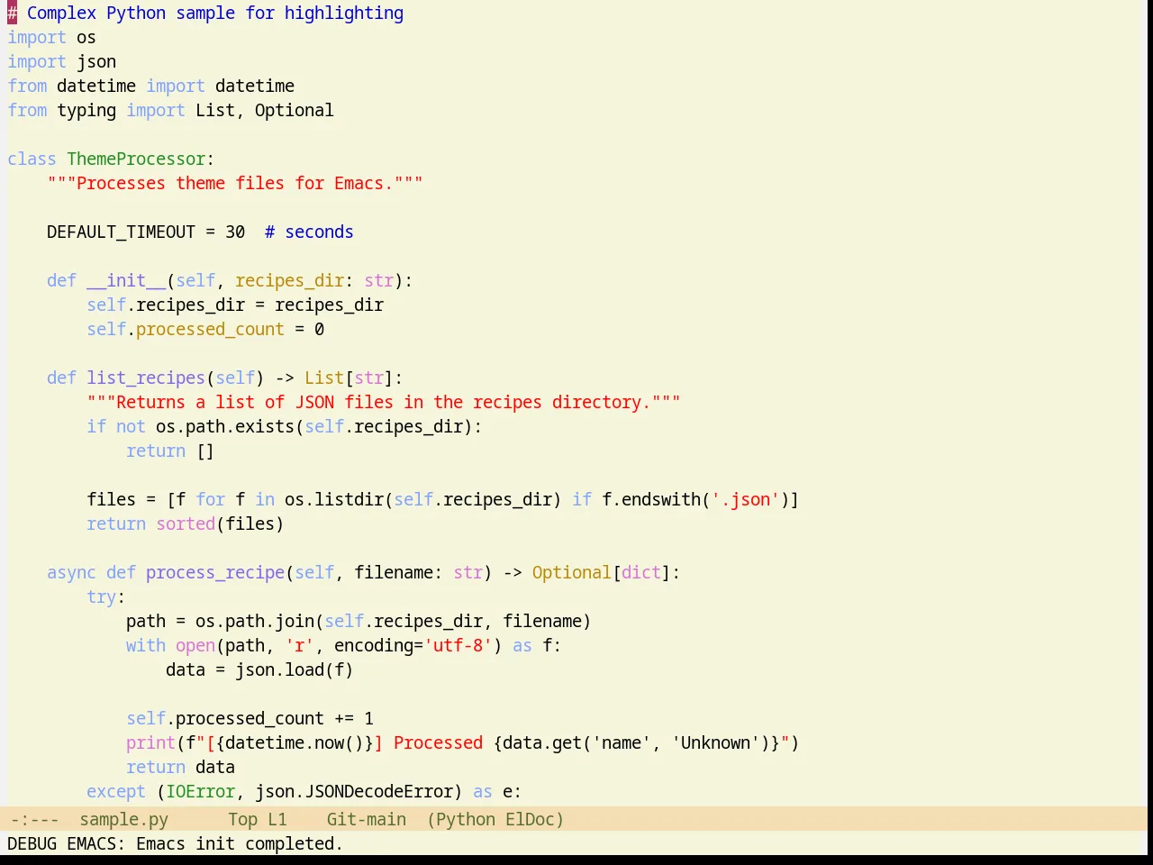Image resolution: width=1153 pixels, height=865 pixels.
Task: Click the echo area message 'Emacs init completed.'
Action: tap(240, 843)
